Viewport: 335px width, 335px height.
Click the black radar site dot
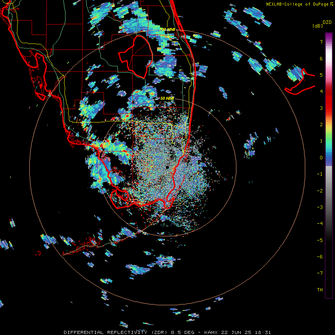tap(167, 167)
